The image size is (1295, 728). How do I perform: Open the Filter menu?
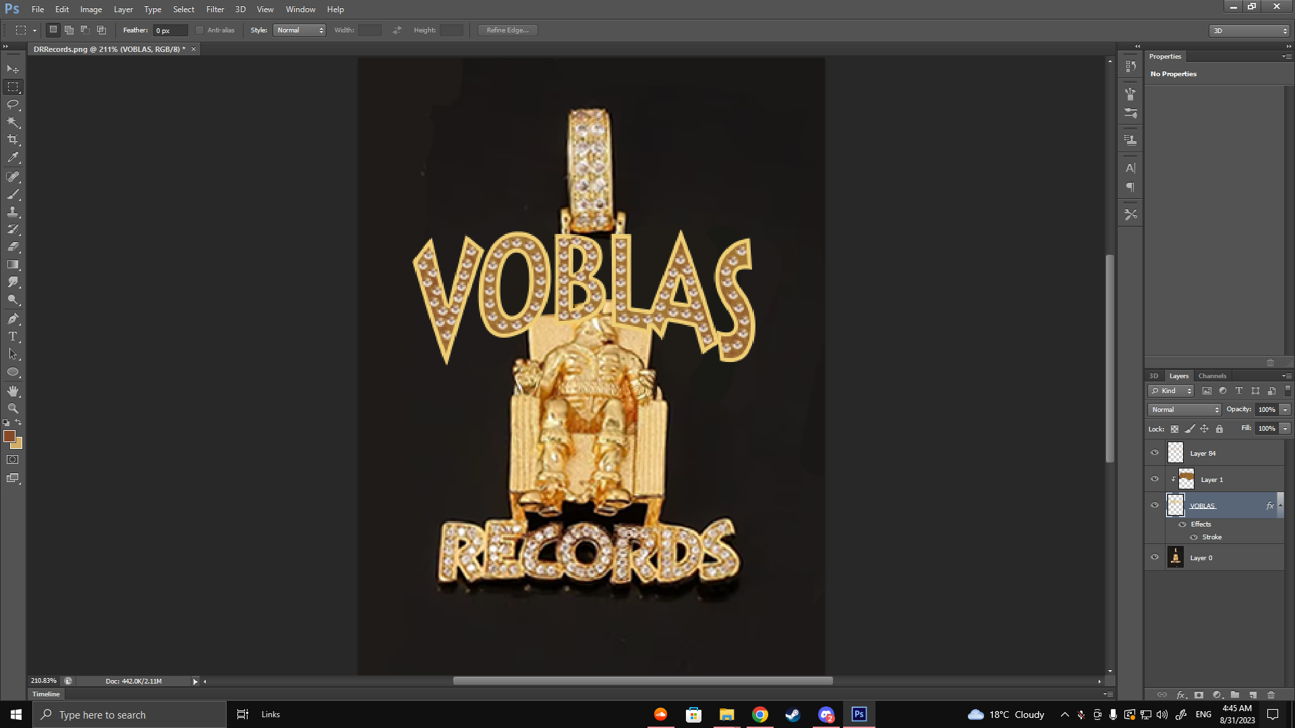pos(214,9)
